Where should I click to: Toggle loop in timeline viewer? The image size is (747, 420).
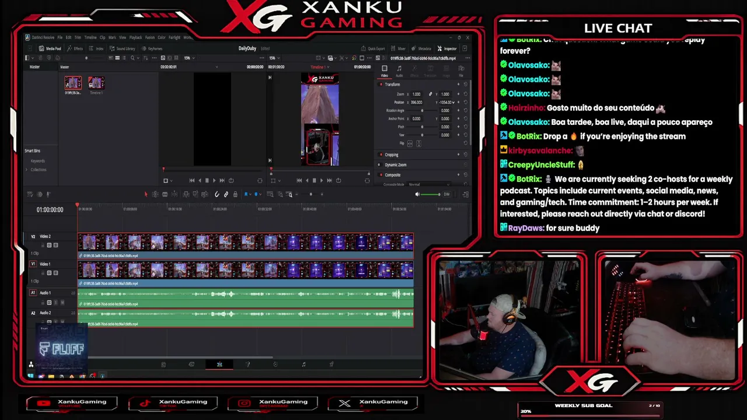pyautogui.click(x=338, y=180)
